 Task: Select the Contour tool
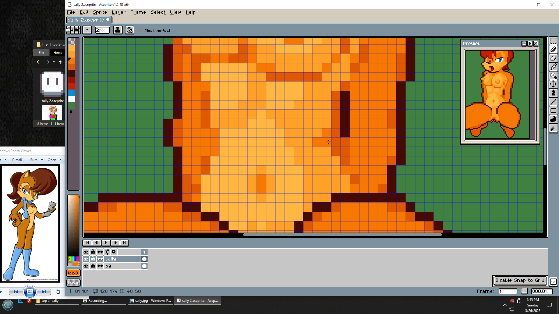[553, 119]
